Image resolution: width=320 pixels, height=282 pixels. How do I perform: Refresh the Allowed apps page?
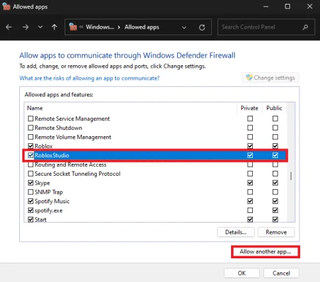tap(202, 27)
